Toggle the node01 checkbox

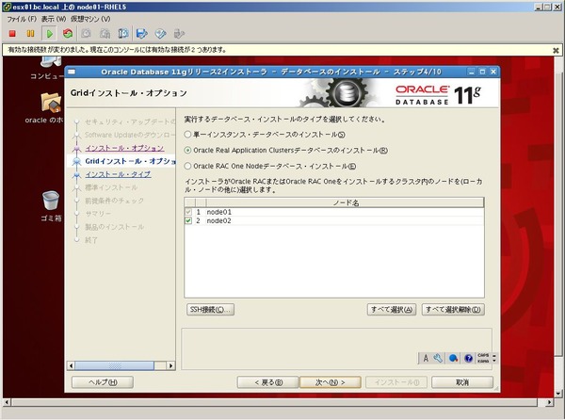point(188,212)
